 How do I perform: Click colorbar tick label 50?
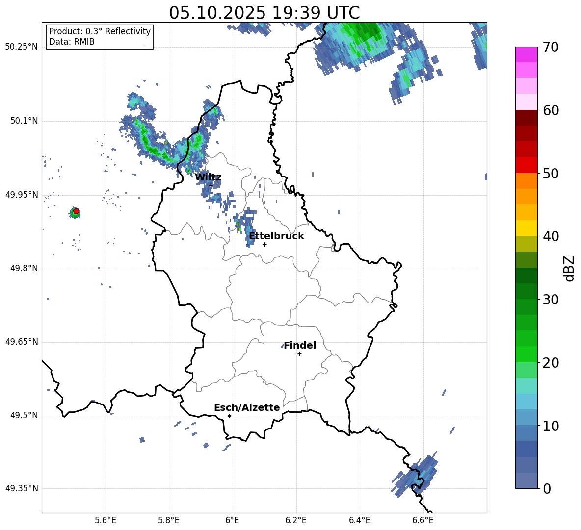pos(551,173)
